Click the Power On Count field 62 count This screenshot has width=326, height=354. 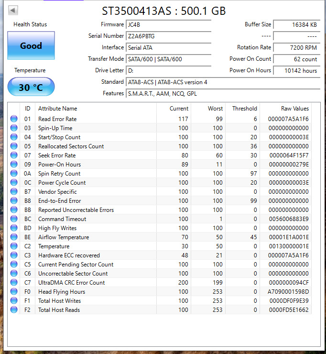point(297,59)
